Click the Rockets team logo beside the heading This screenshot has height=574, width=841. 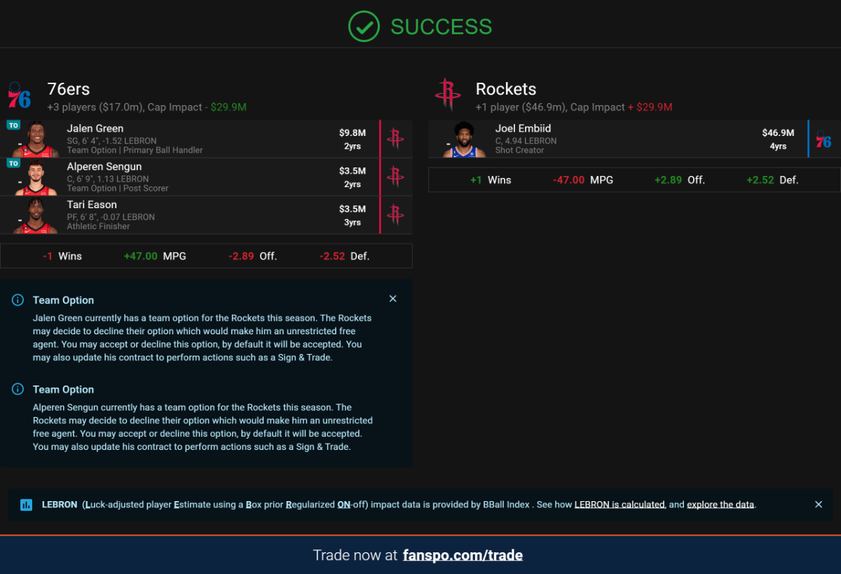tap(448, 95)
